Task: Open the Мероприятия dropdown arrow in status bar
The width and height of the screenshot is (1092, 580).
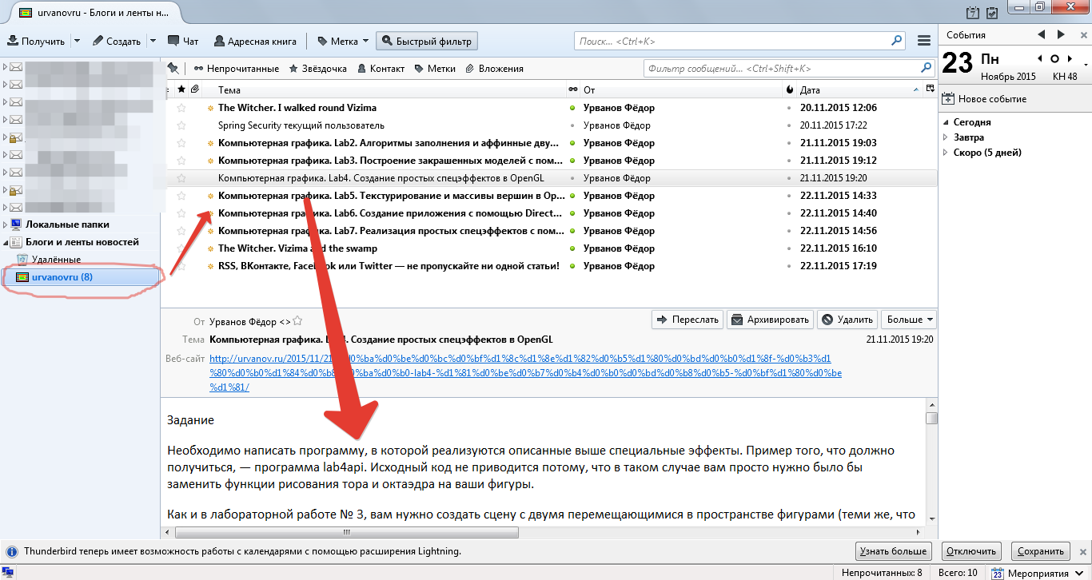Action: point(1081,573)
